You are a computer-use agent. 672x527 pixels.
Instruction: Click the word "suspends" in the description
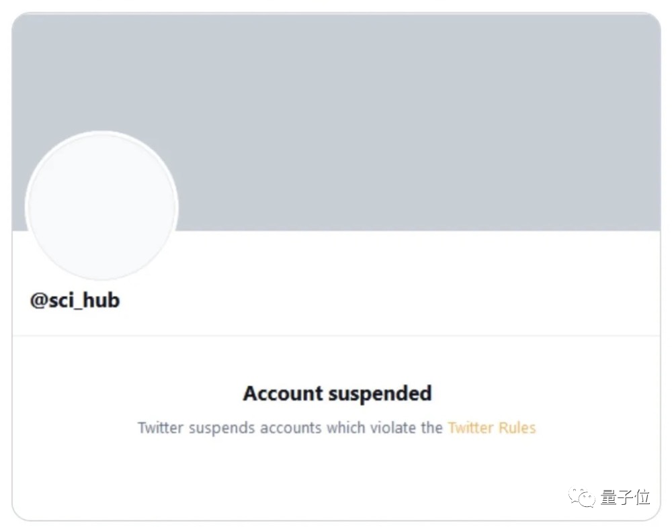221,428
